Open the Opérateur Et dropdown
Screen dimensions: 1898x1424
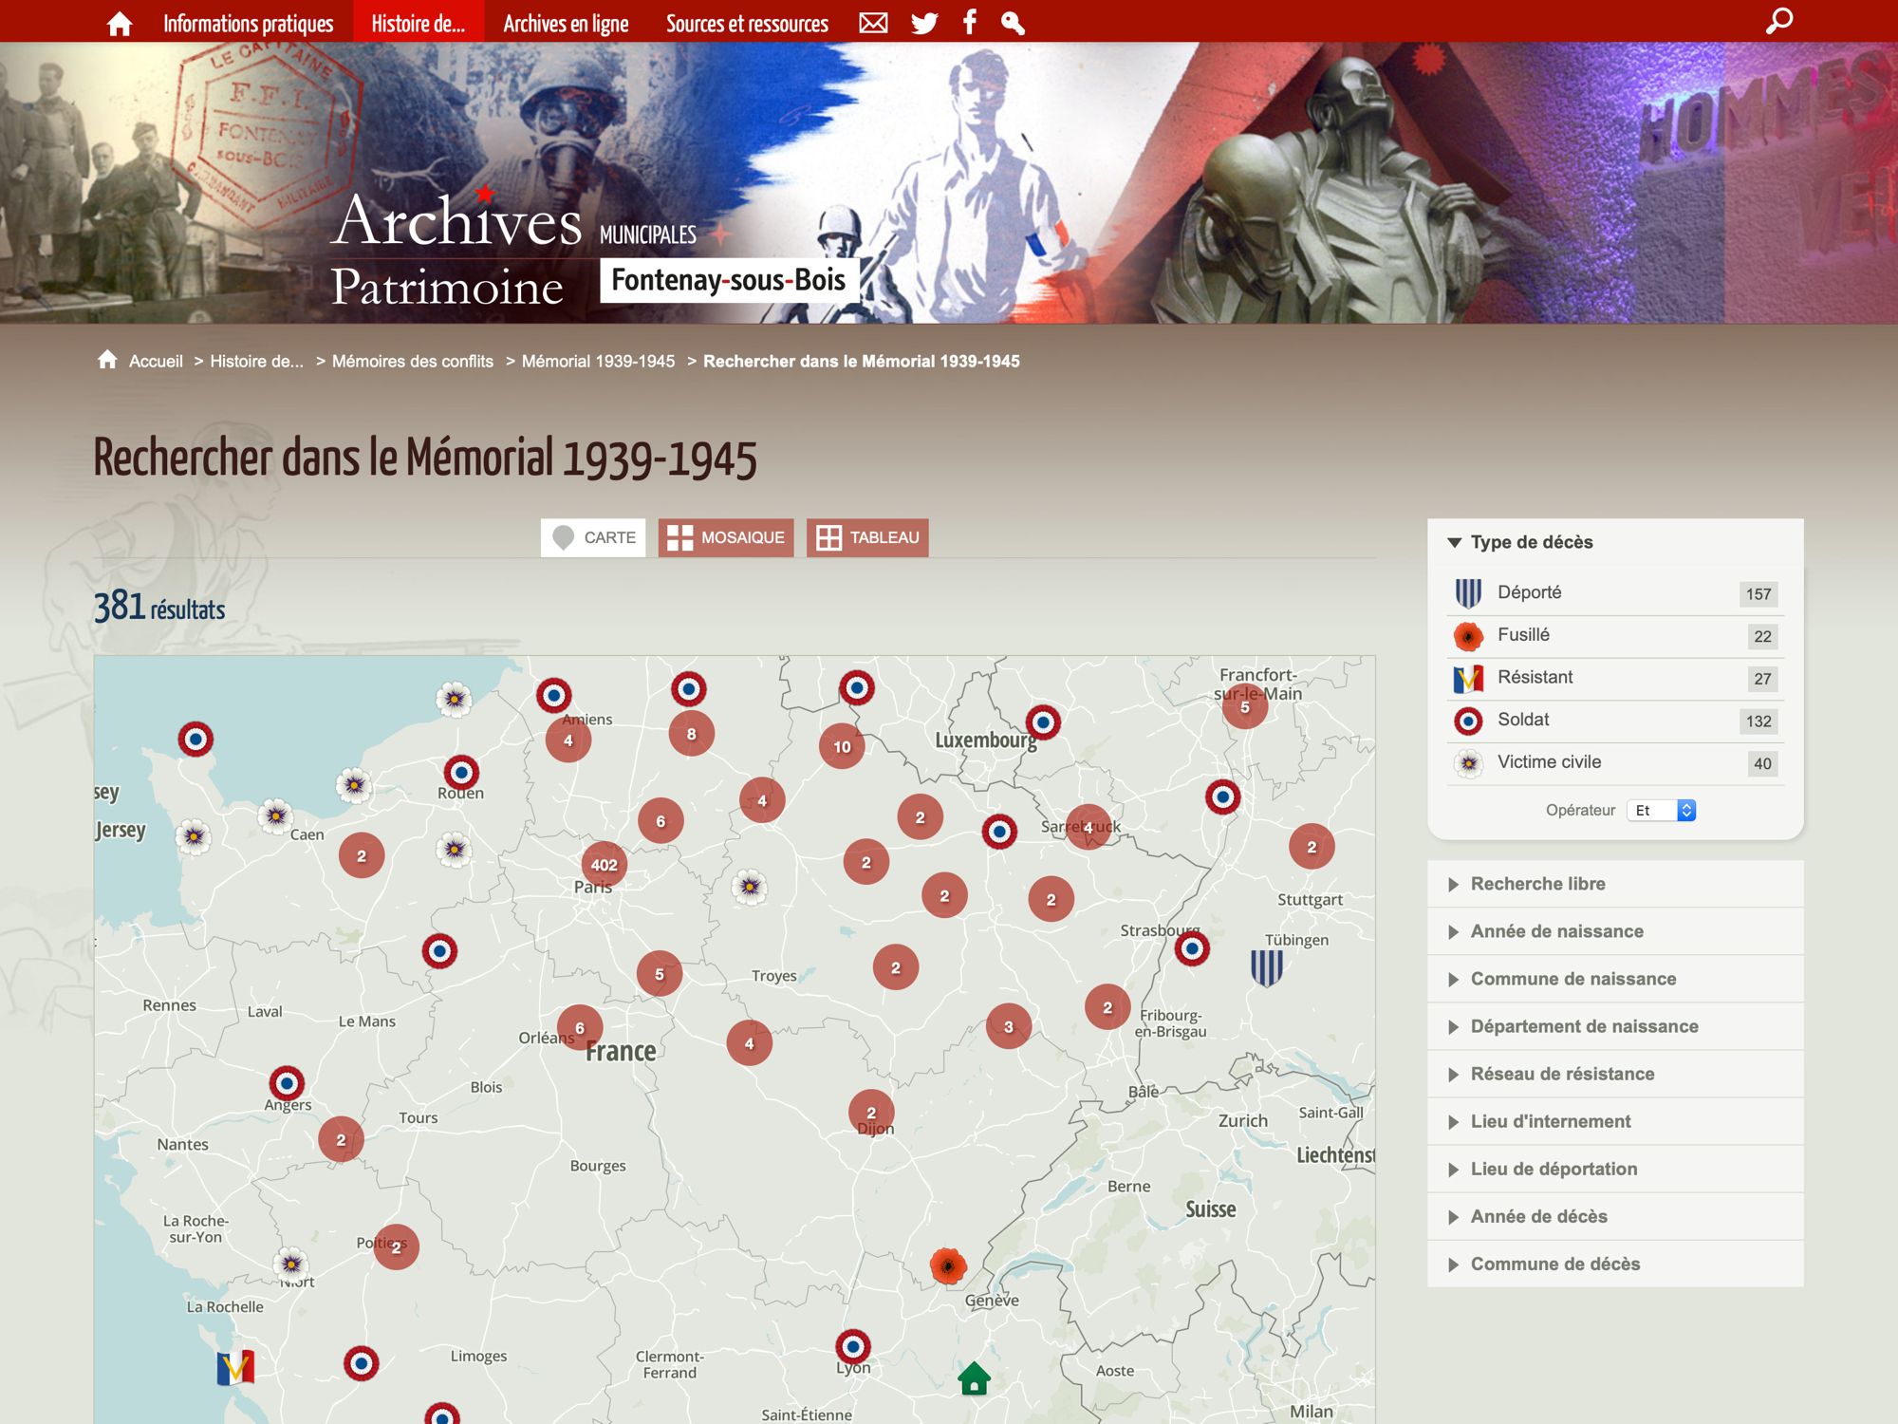[x=1661, y=810]
